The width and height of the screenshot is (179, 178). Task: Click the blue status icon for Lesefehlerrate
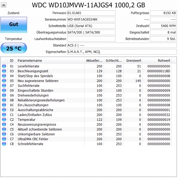tap(4, 66)
